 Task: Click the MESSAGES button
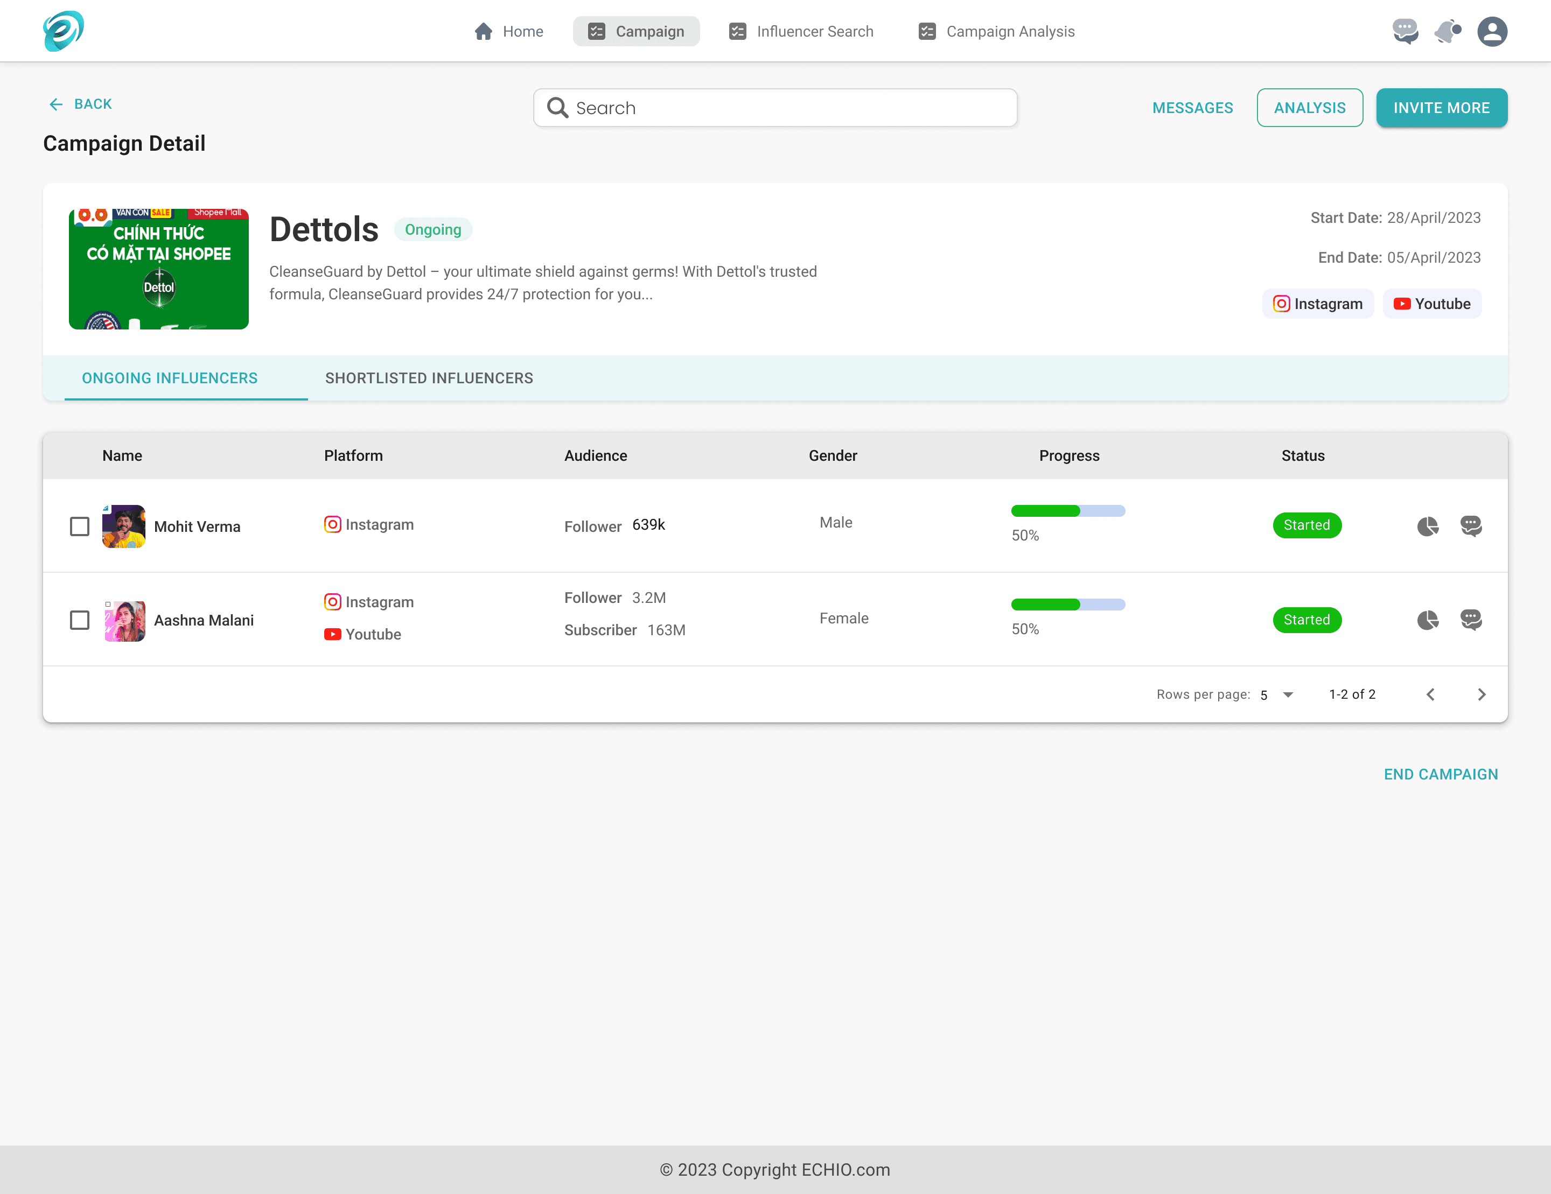pos(1192,108)
